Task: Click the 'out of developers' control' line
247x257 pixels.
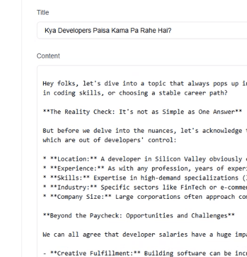Action: coord(110,140)
